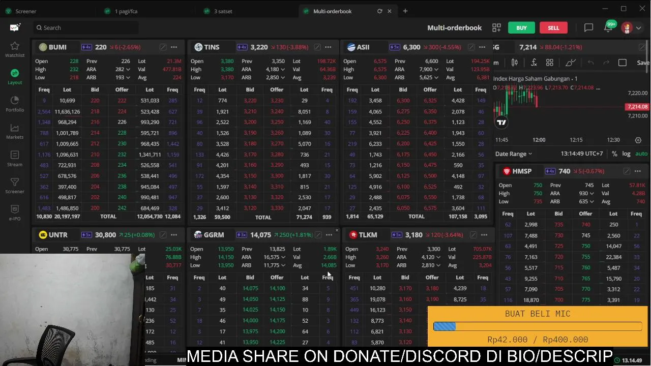Open indicator templates grid icon in chart toolbar

(550, 63)
